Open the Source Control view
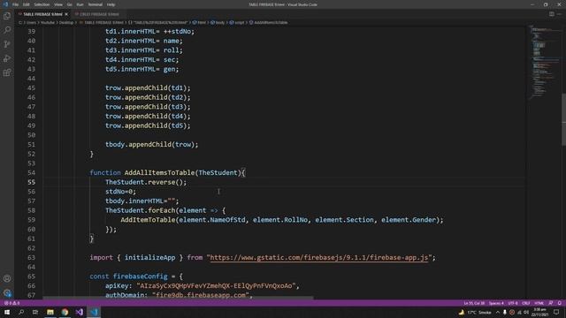This screenshot has width=566, height=318. (7, 44)
